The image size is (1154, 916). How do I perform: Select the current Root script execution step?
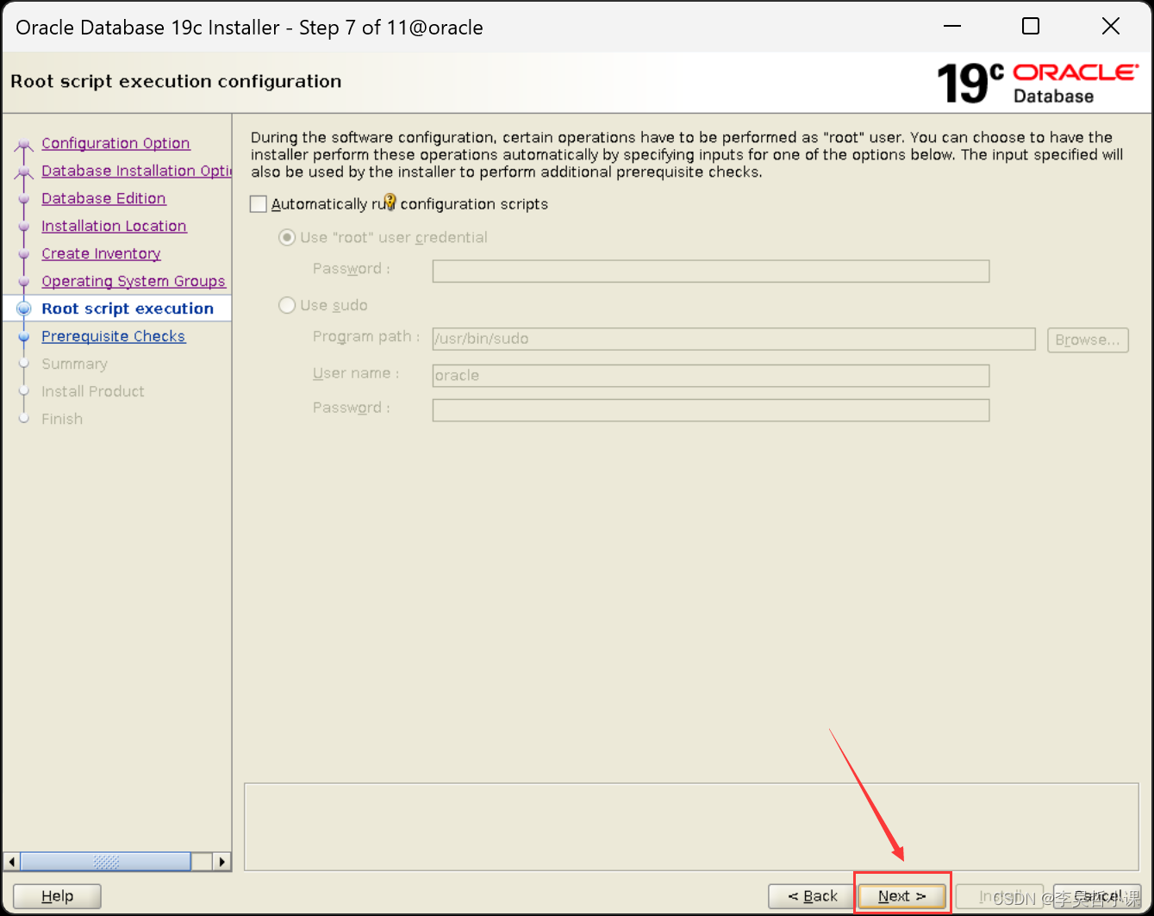[x=128, y=308]
